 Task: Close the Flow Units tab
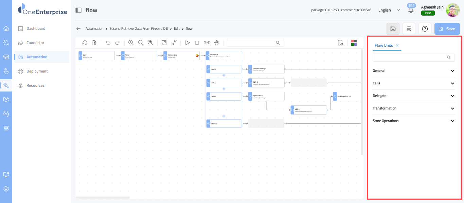397,45
